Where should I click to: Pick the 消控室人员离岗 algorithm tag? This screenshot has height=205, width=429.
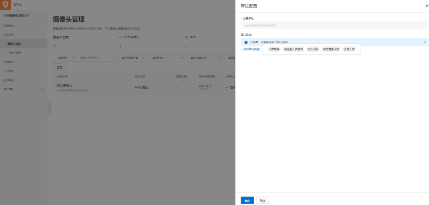click(x=293, y=49)
